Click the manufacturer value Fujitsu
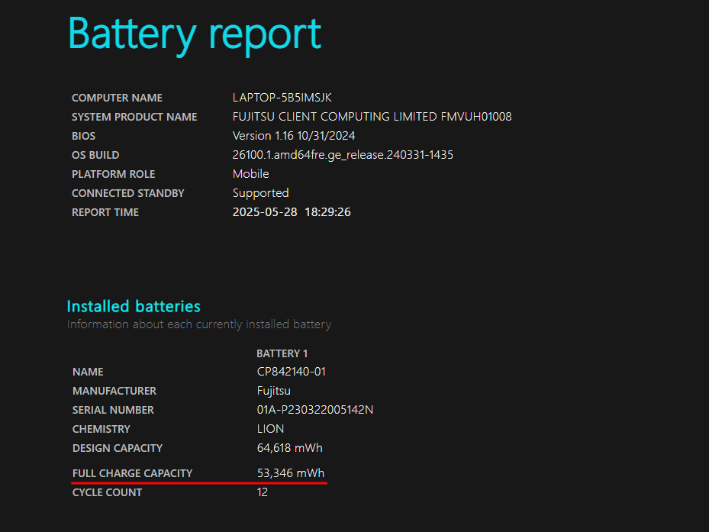Screen dimensions: 709x532 click(x=273, y=391)
